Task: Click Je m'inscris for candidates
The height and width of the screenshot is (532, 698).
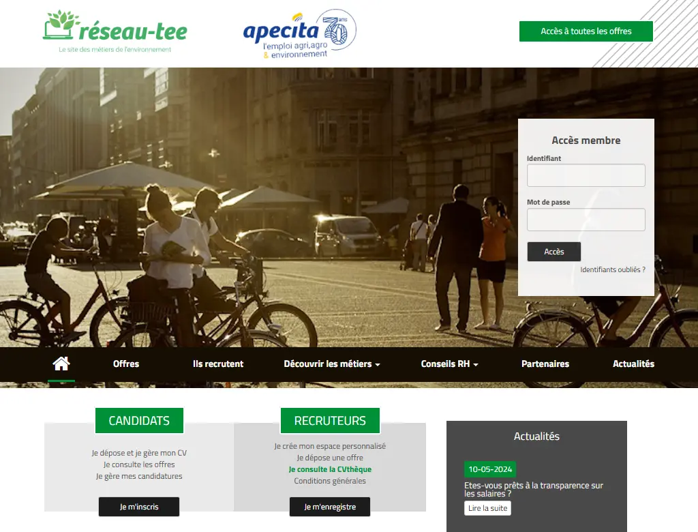Action: (x=138, y=507)
